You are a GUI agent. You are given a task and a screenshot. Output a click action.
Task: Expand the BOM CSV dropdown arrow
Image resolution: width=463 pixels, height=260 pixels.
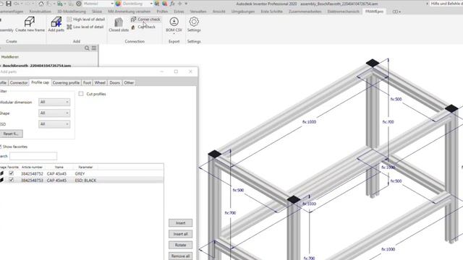[174, 34]
